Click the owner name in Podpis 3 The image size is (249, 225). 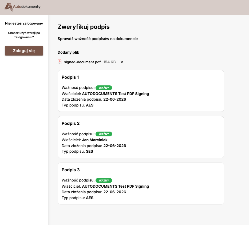pyautogui.click(x=116, y=186)
